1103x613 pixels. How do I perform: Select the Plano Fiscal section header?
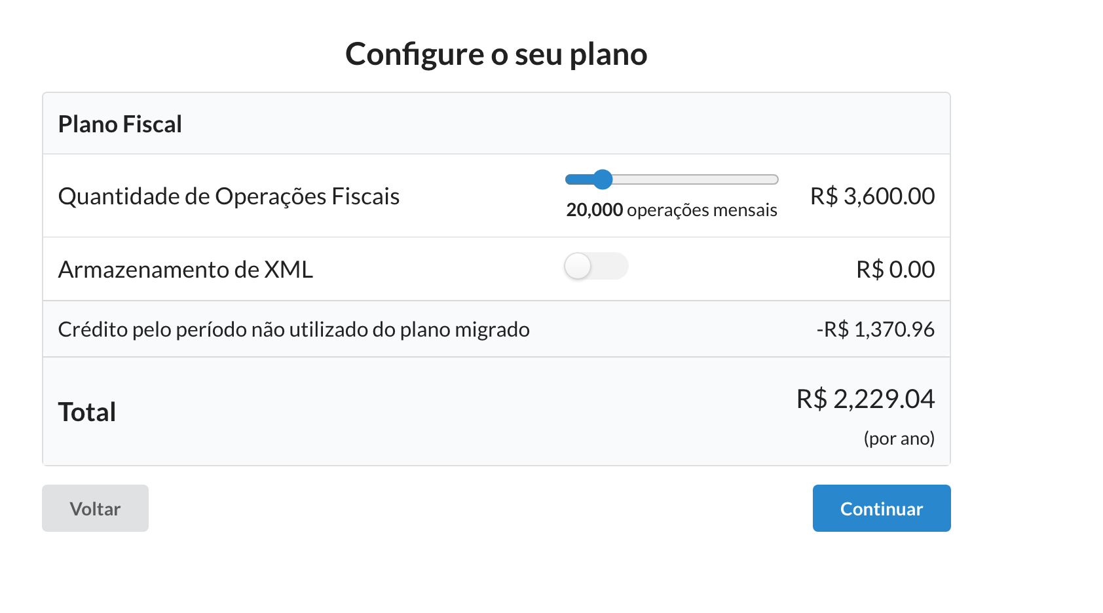point(120,124)
